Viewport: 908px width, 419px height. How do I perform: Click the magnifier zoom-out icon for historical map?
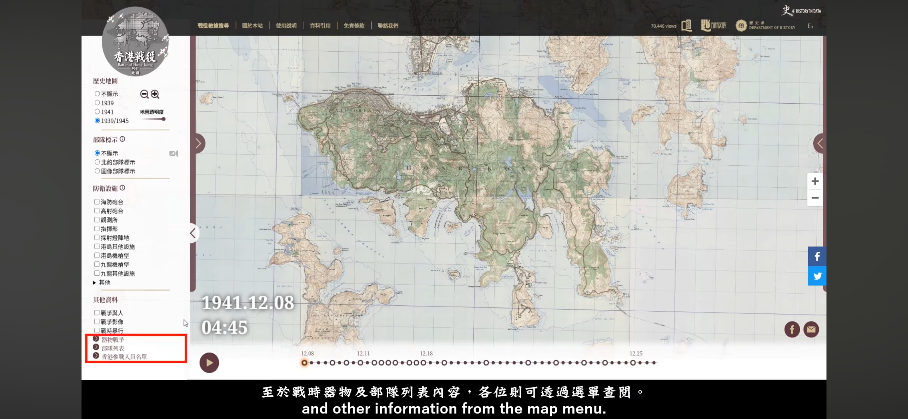[x=144, y=94]
